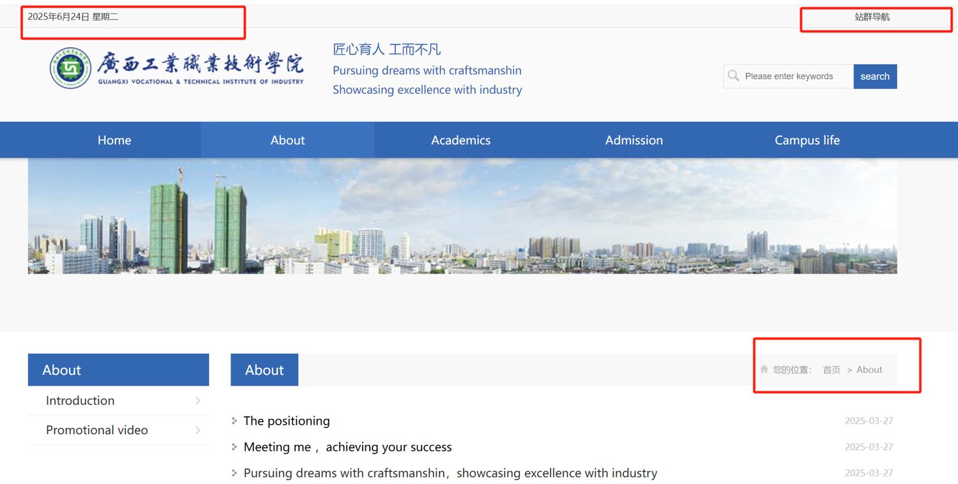This screenshot has height=484, width=958.
Task: Click bullet icon beside Meeting me article
Action: 234,447
